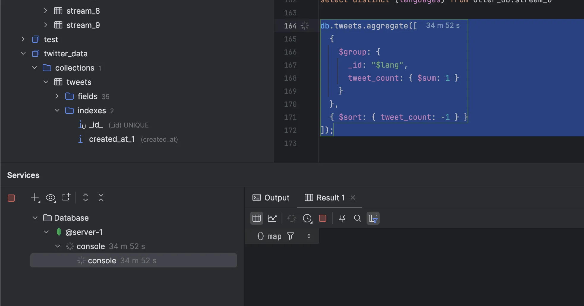The image size is (584, 306).
Task: Collapse the @server-1 node
Action: [46, 232]
